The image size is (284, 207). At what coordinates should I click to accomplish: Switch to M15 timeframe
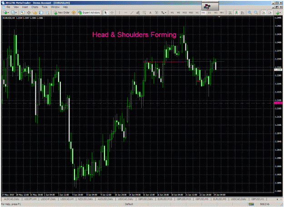tap(184, 13)
